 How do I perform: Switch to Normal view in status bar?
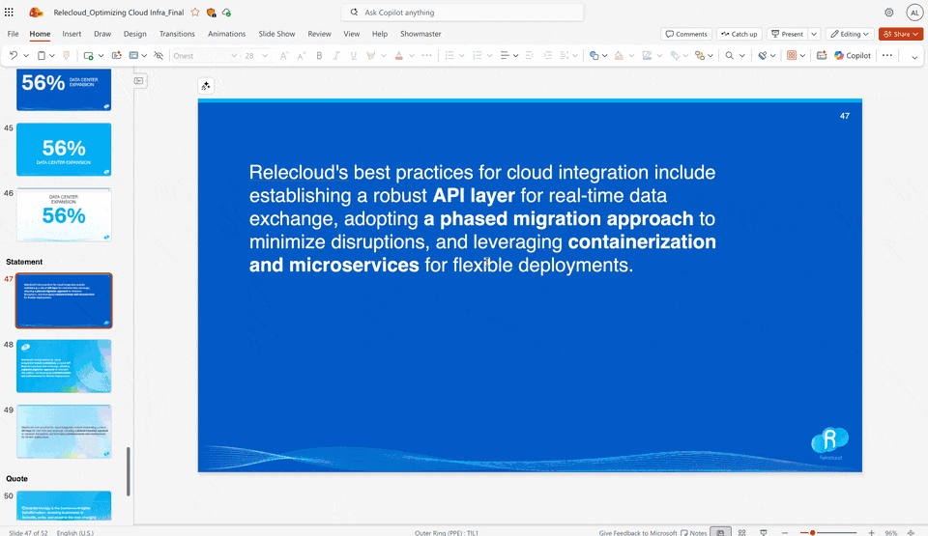(720, 532)
